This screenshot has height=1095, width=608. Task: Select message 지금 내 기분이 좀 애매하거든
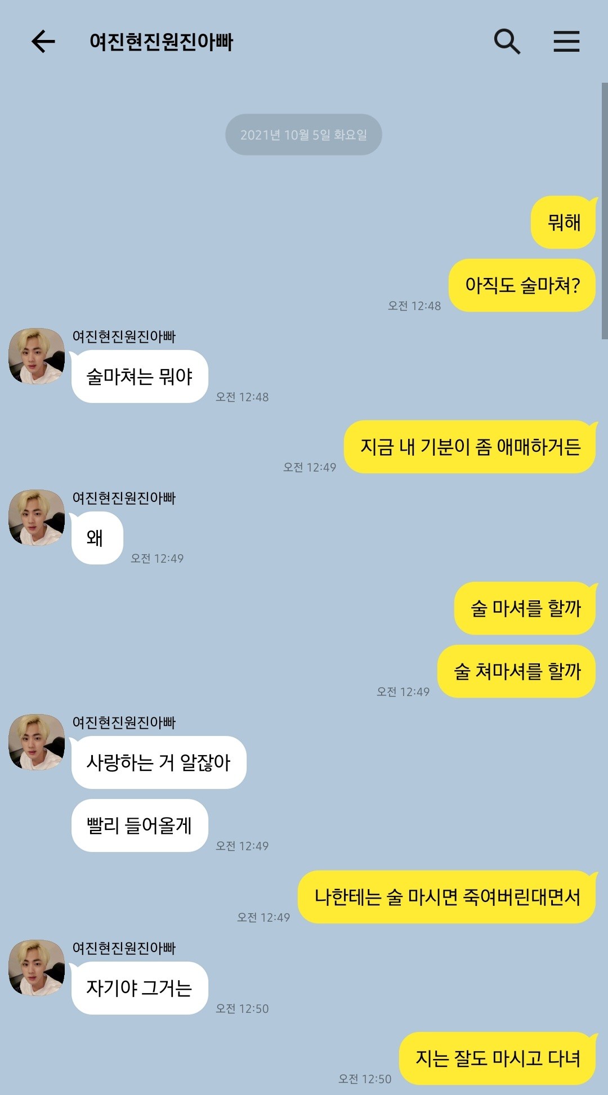[470, 447]
